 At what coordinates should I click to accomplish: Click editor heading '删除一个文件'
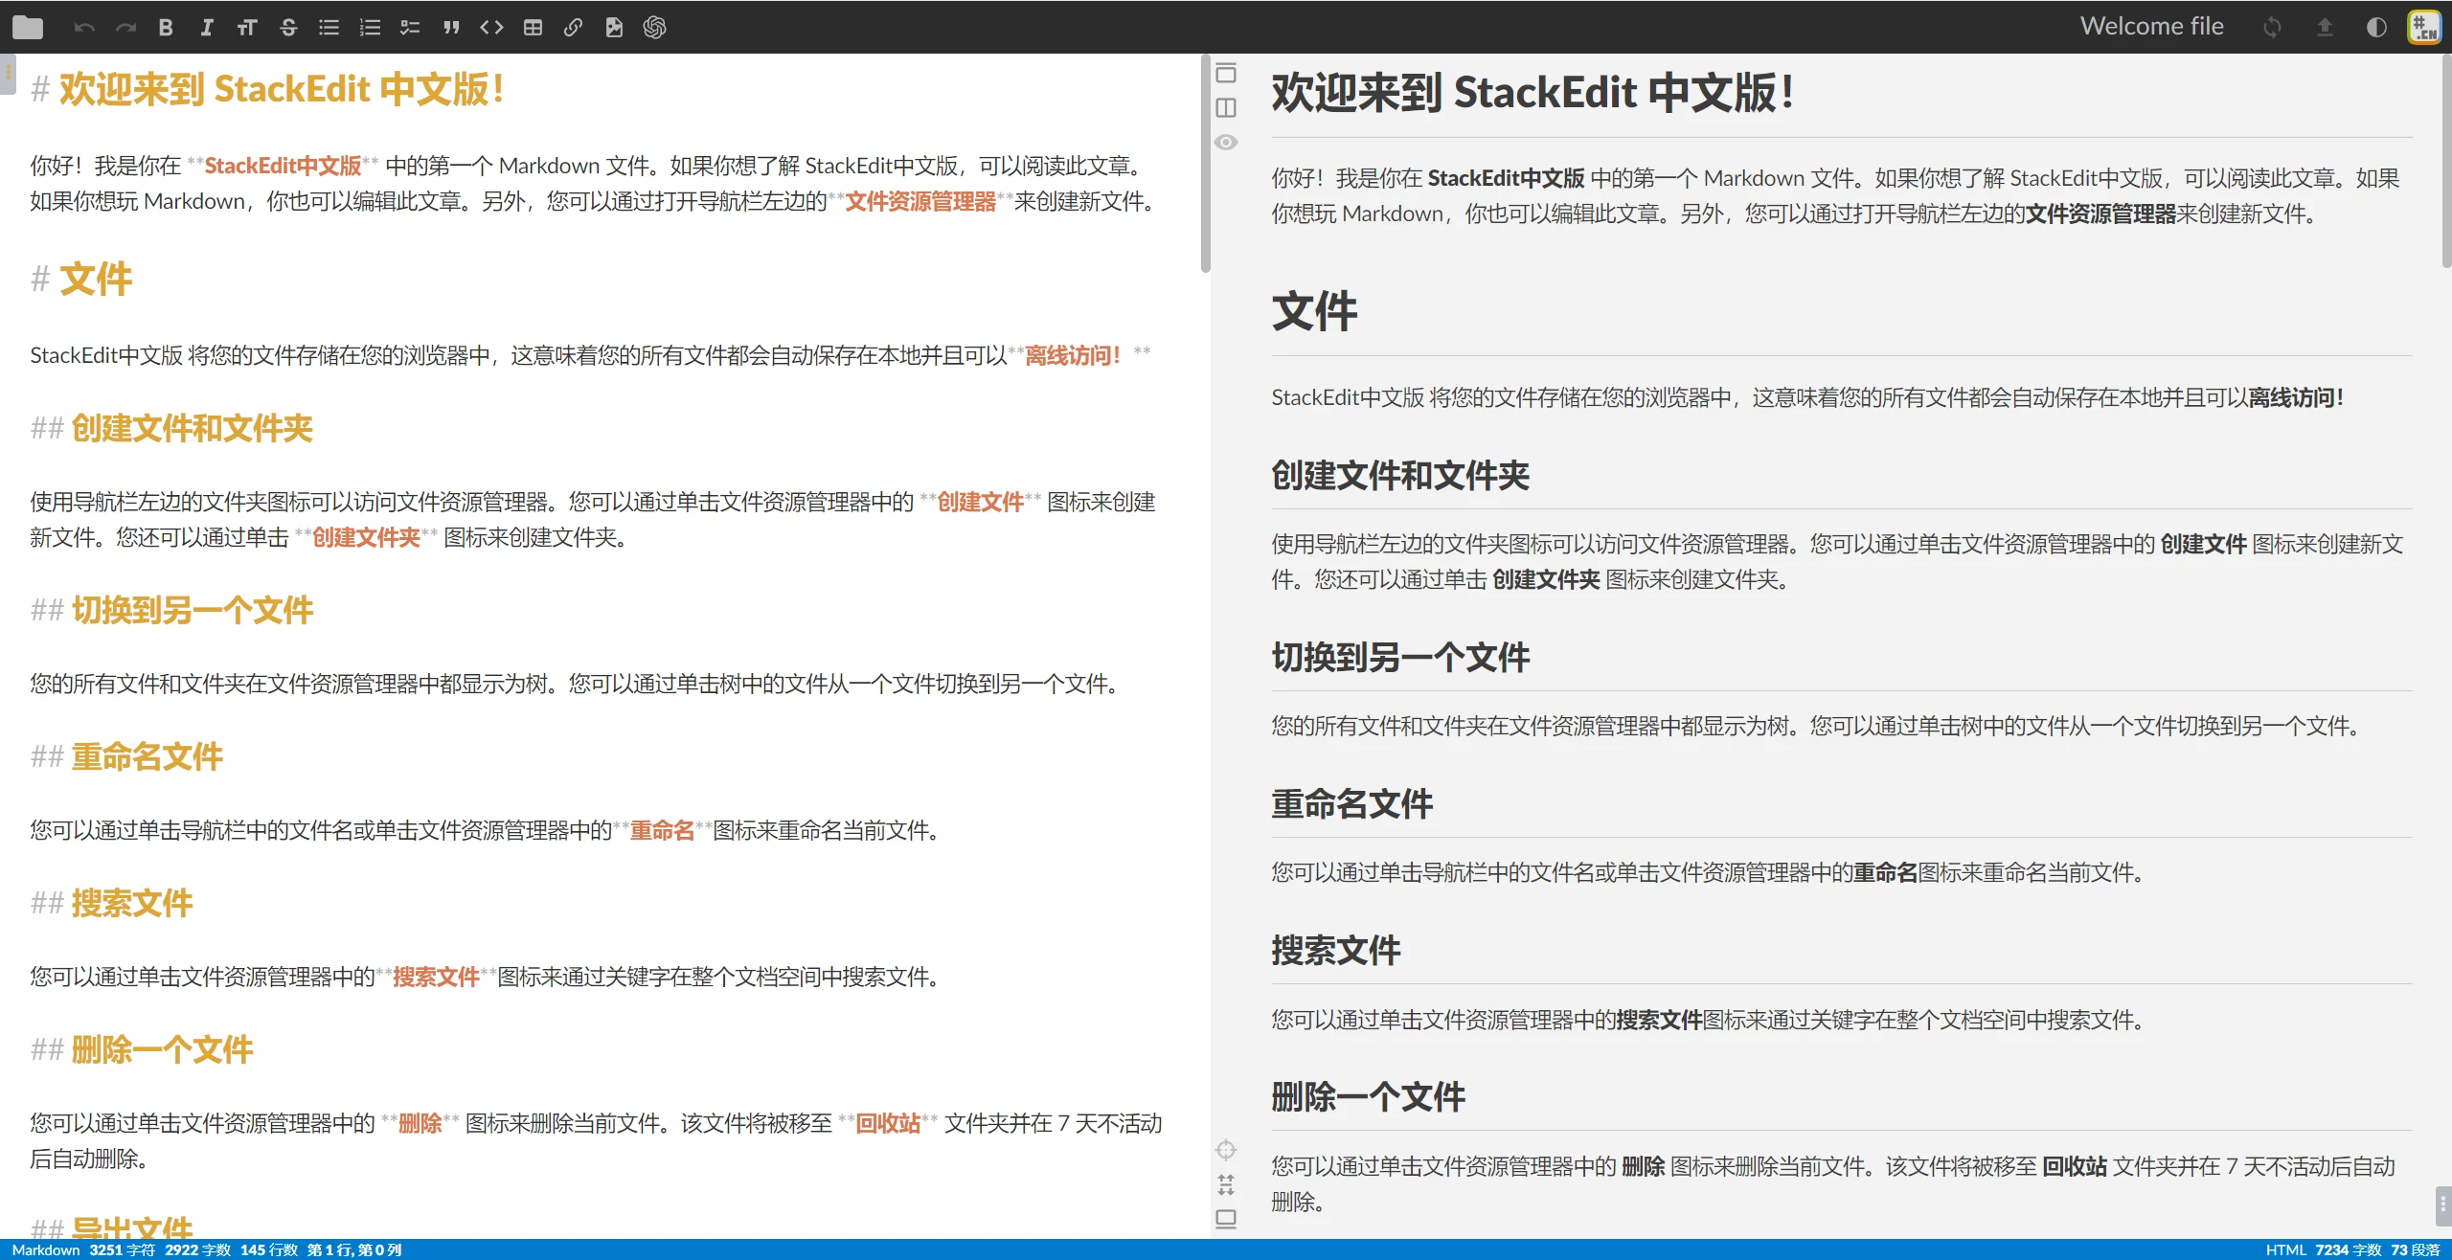162,1049
